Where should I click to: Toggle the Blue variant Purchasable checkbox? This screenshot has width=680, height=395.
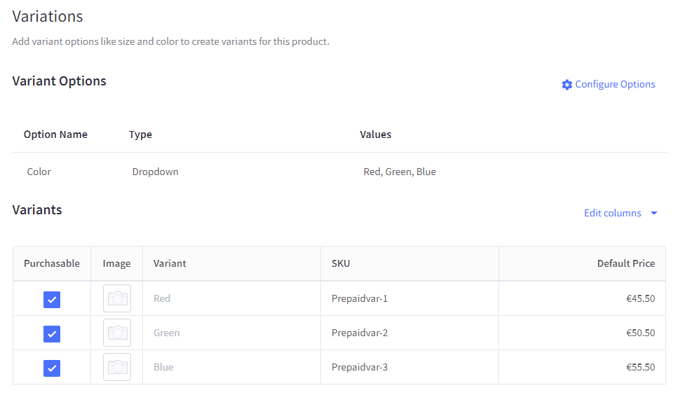click(x=52, y=368)
